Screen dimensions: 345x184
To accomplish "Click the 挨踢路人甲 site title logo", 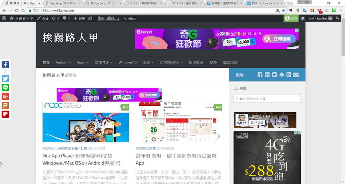I will point(70,38).
